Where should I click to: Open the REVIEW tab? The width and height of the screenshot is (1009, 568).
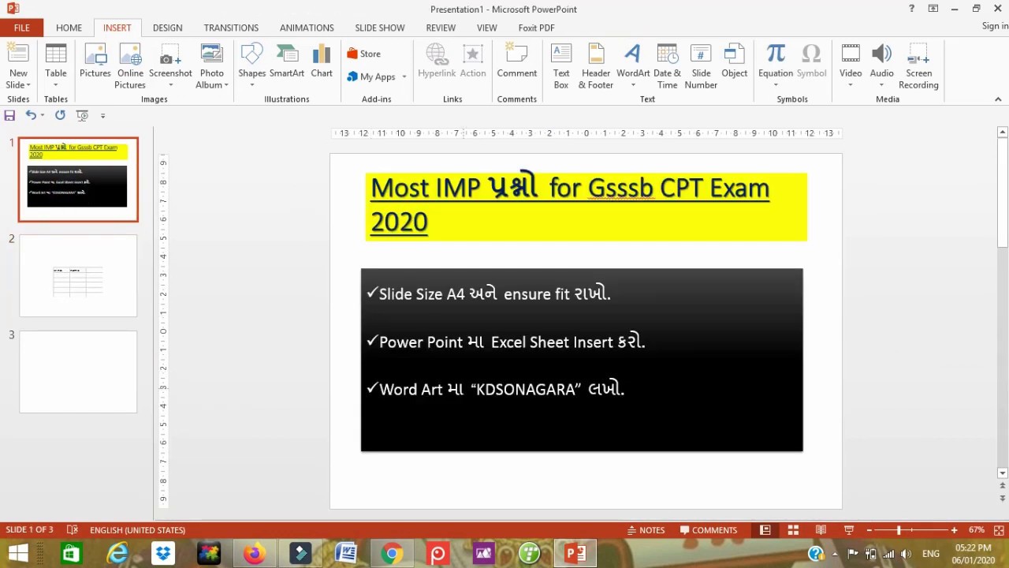(441, 28)
